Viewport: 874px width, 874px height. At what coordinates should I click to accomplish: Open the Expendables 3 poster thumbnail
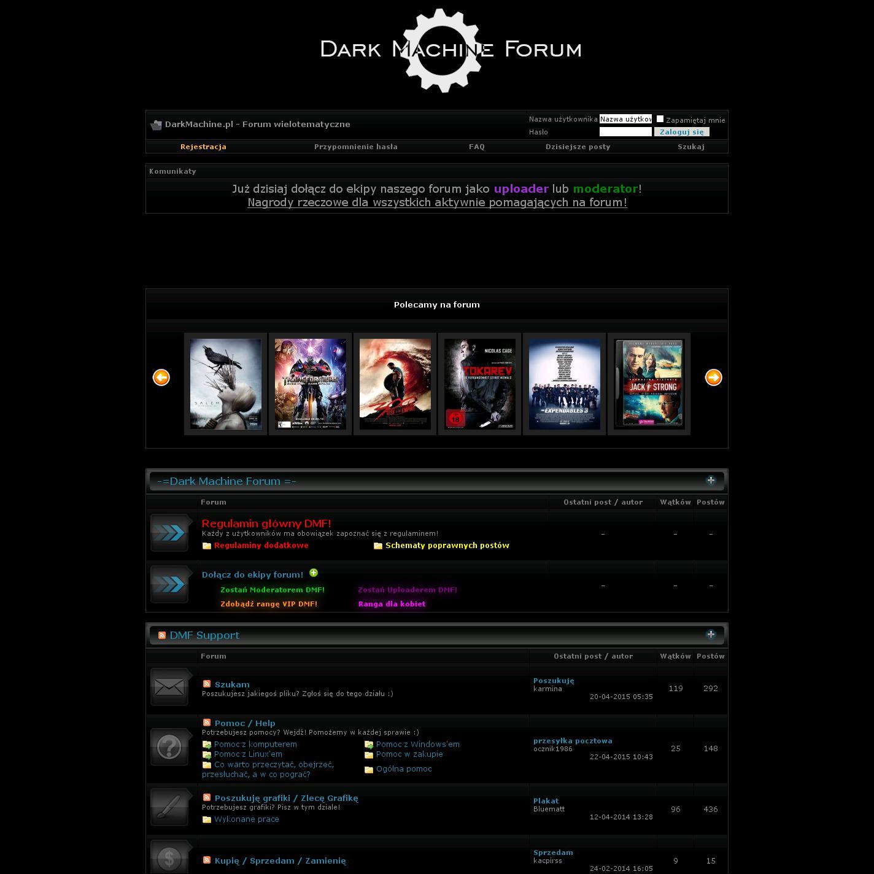564,384
